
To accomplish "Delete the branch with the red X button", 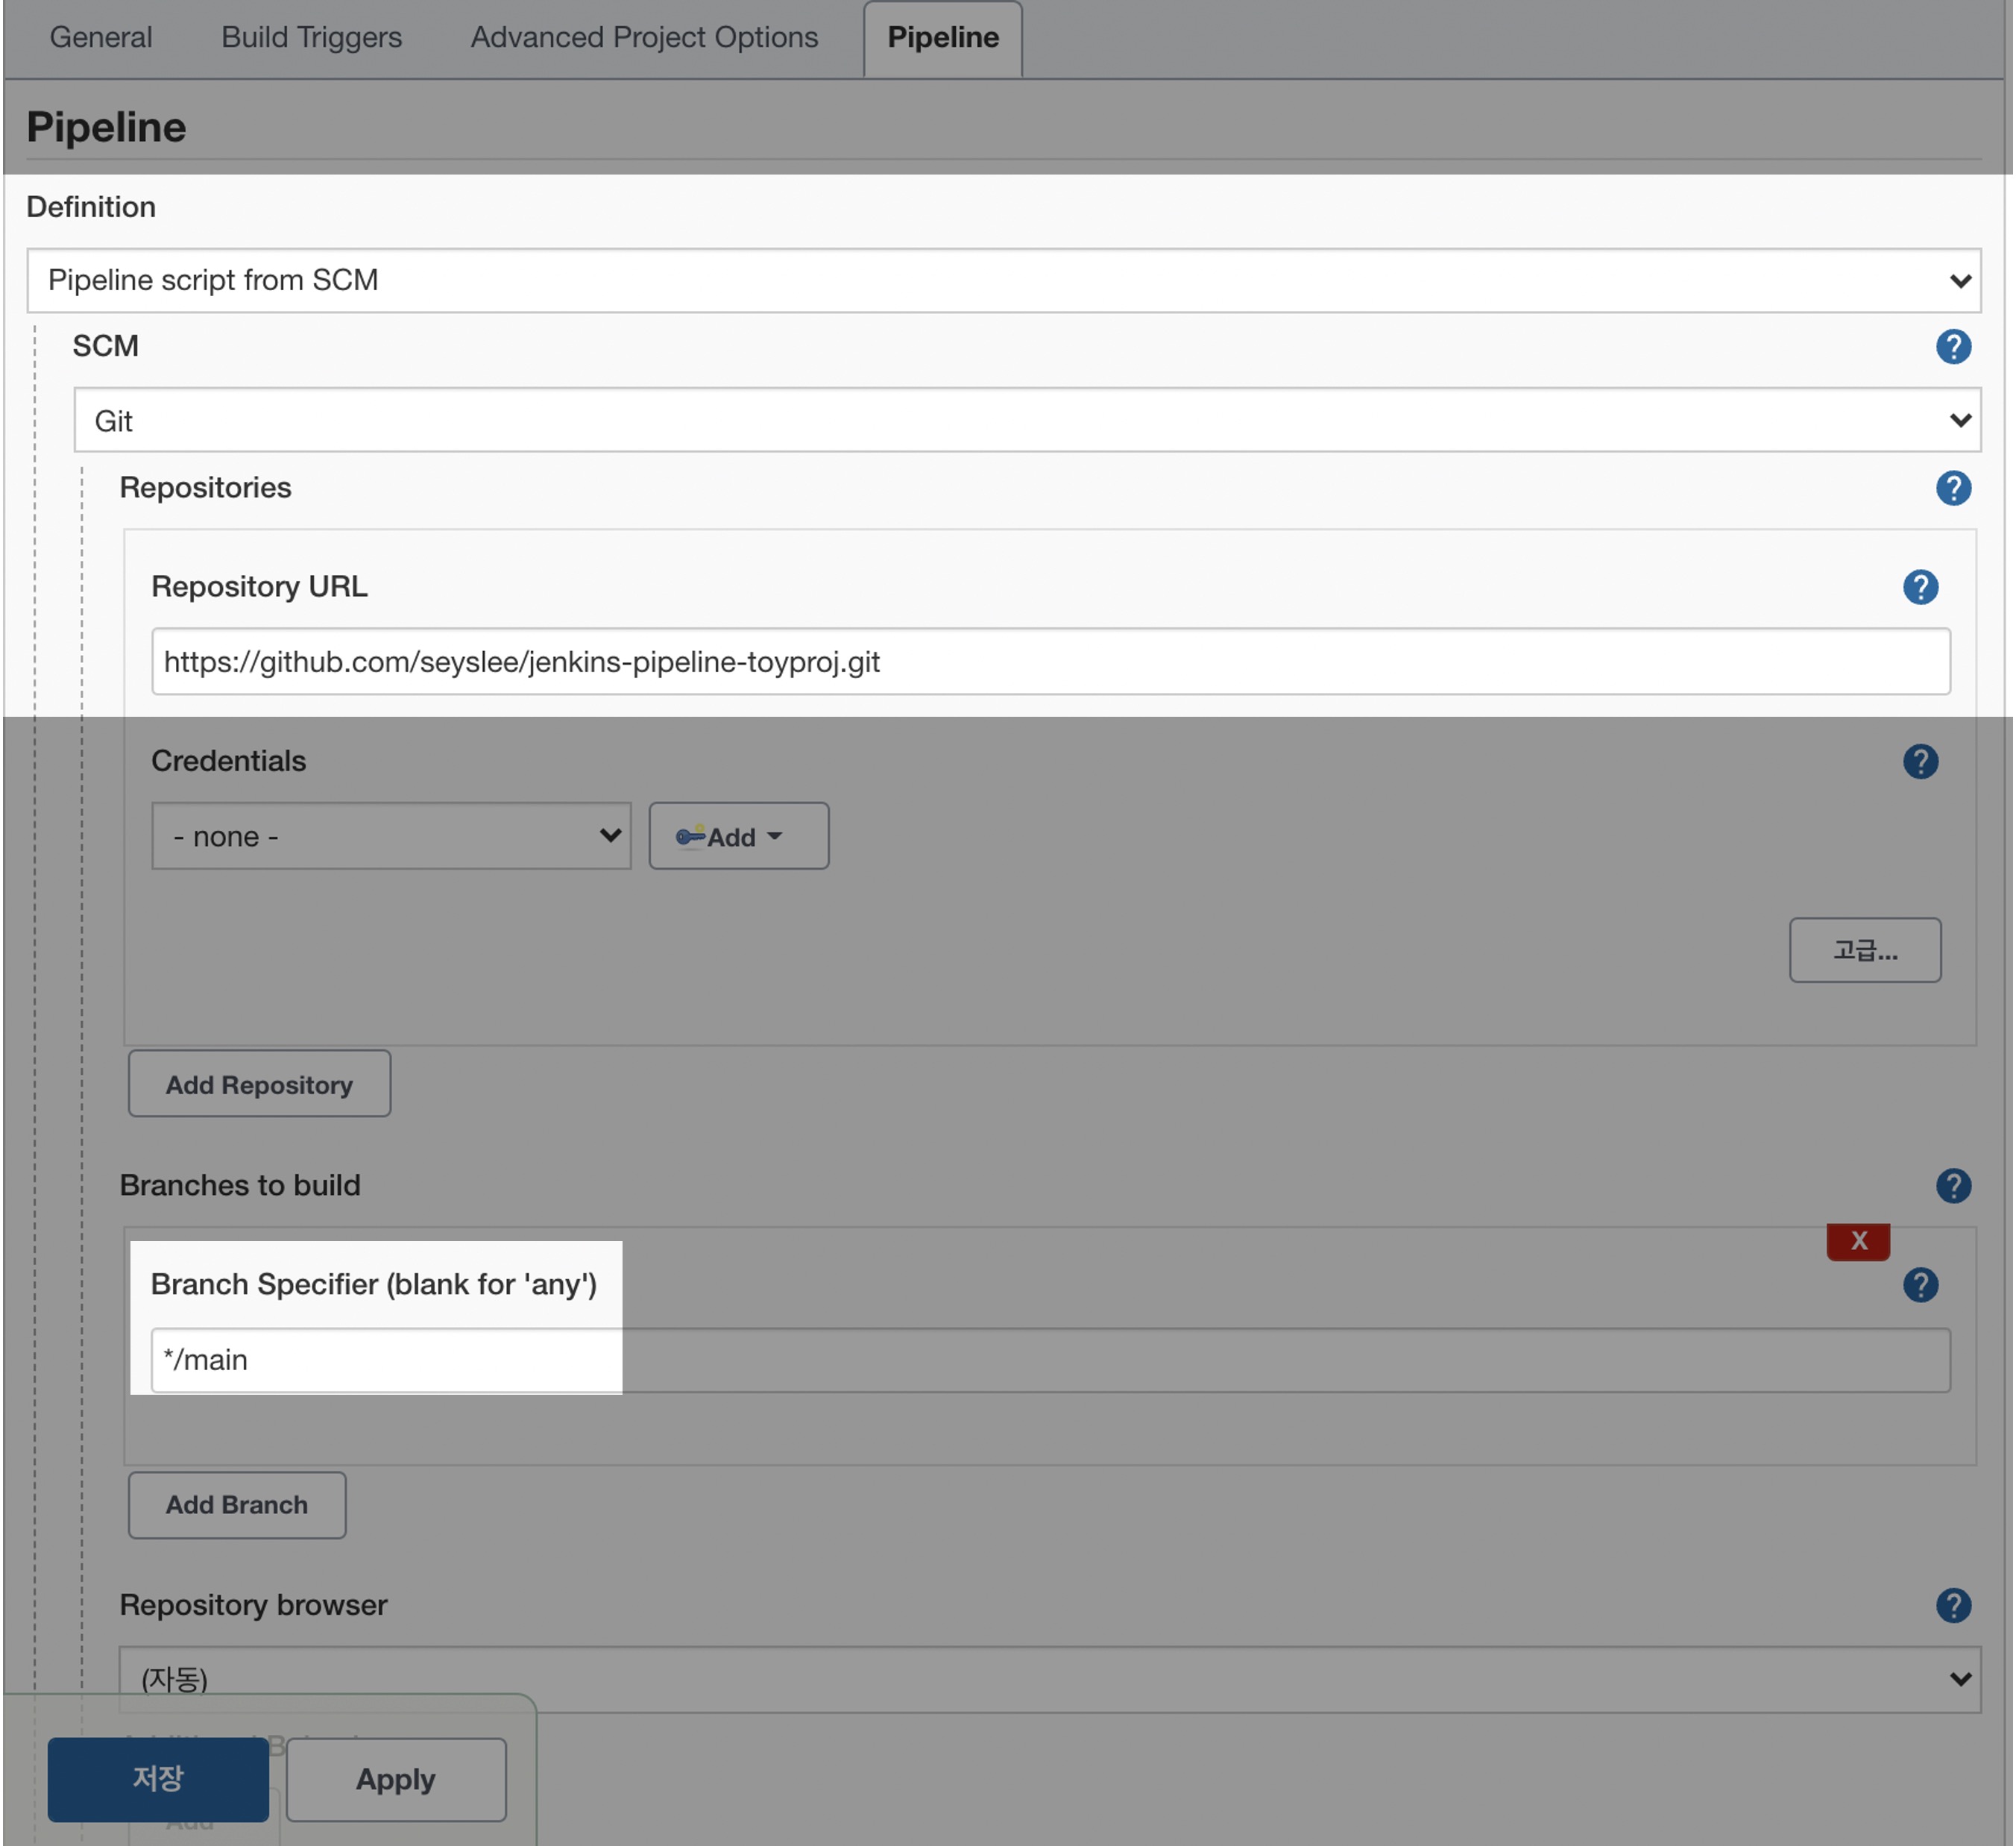I will tap(1857, 1240).
